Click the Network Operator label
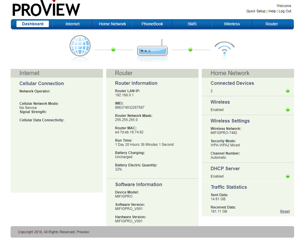Image resolution: width=300 pixels, height=245 pixels. (x=35, y=91)
